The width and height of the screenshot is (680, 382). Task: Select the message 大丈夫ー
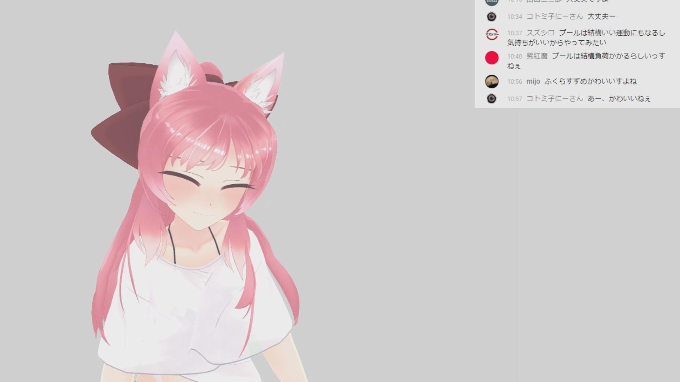tap(601, 17)
